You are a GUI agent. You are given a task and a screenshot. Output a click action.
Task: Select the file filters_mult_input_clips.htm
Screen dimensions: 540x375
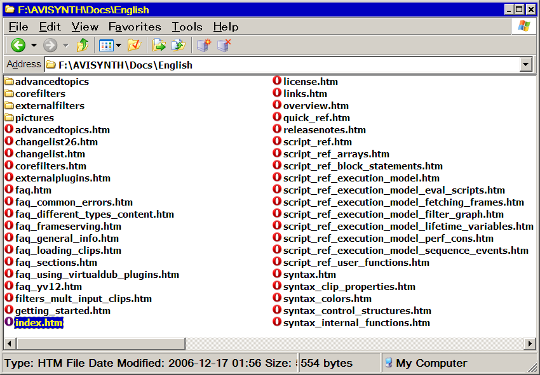[83, 298]
